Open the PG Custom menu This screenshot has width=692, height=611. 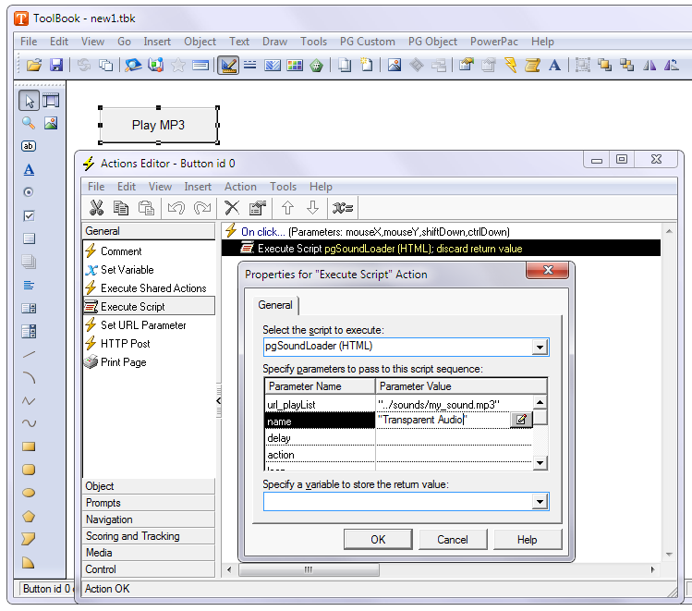click(367, 42)
